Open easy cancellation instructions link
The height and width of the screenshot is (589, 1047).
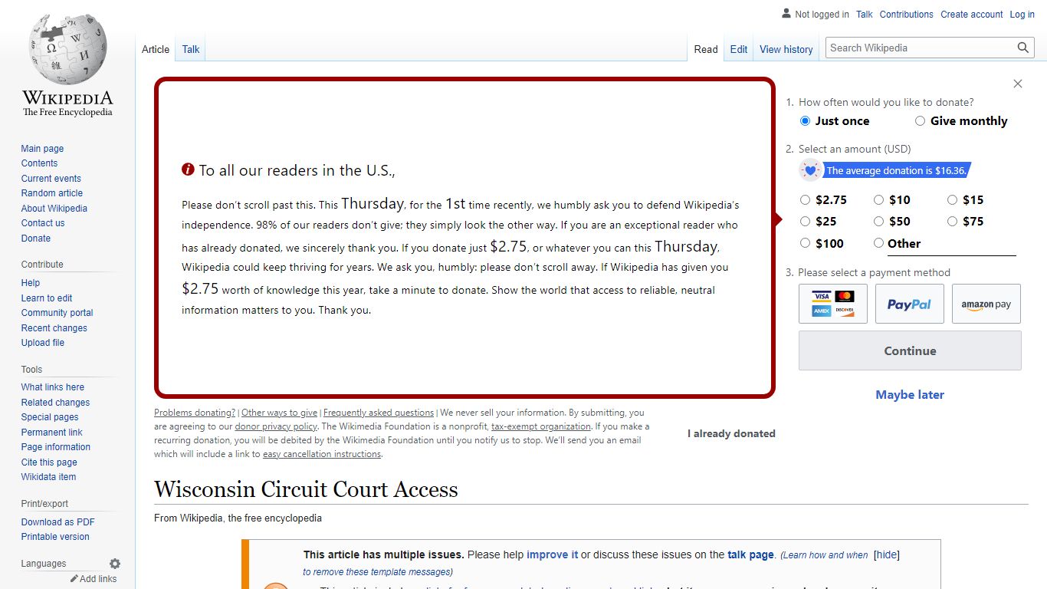pyautogui.click(x=322, y=454)
